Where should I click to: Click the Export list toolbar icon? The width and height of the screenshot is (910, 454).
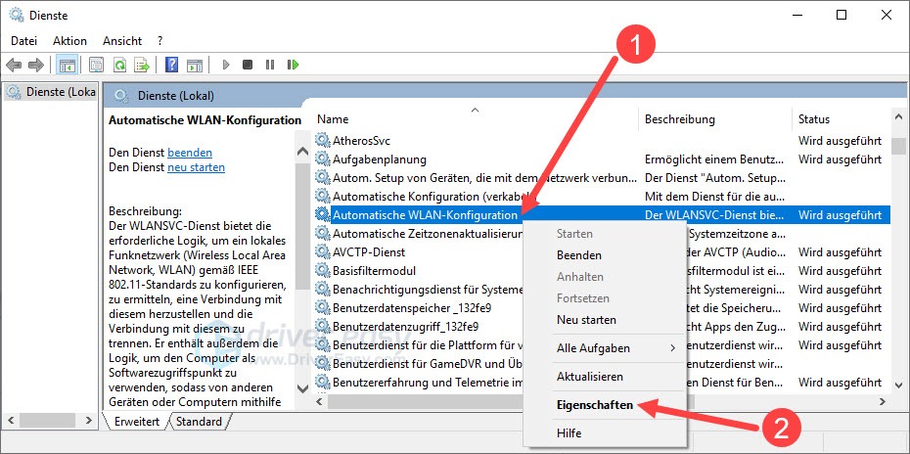pos(142,65)
